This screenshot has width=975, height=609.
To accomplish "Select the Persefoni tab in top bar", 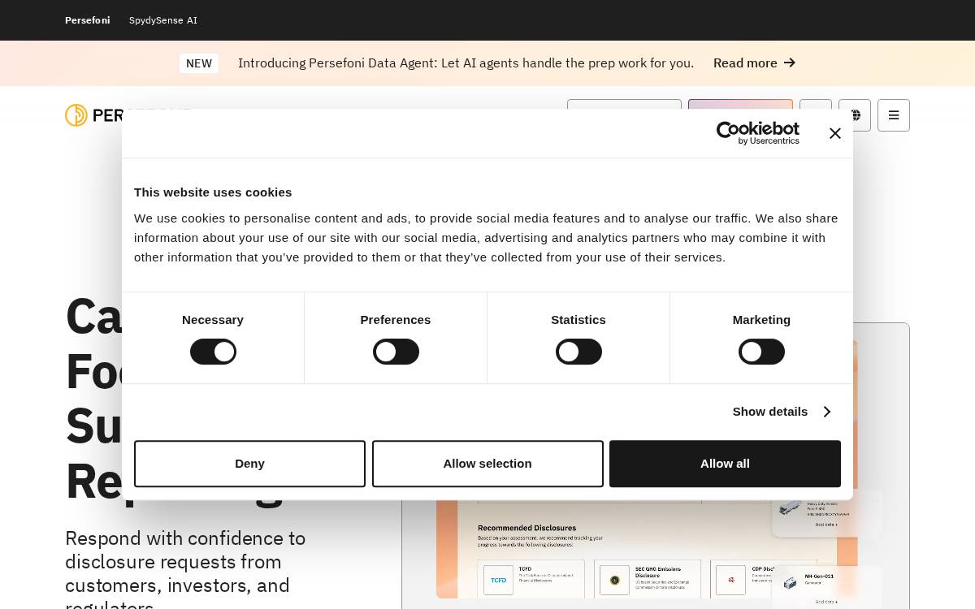I will pyautogui.click(x=88, y=20).
